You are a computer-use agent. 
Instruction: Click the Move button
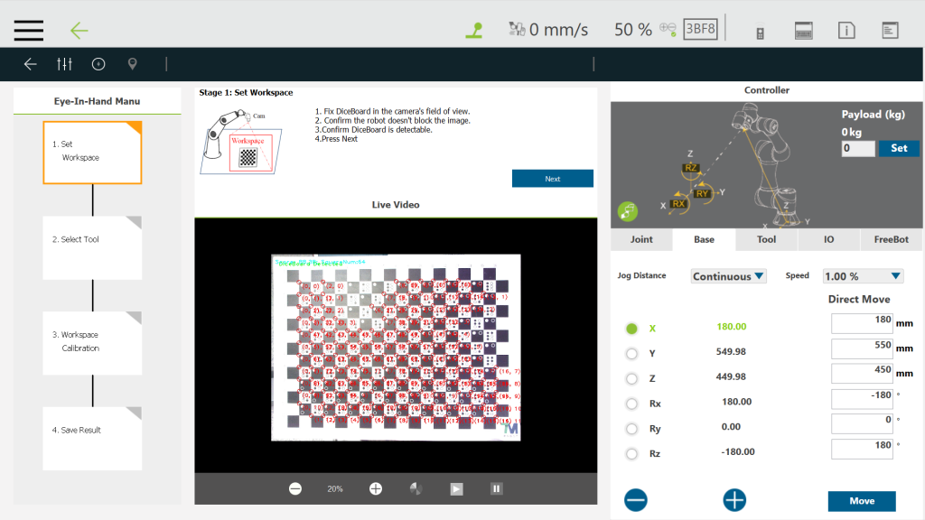tap(862, 501)
